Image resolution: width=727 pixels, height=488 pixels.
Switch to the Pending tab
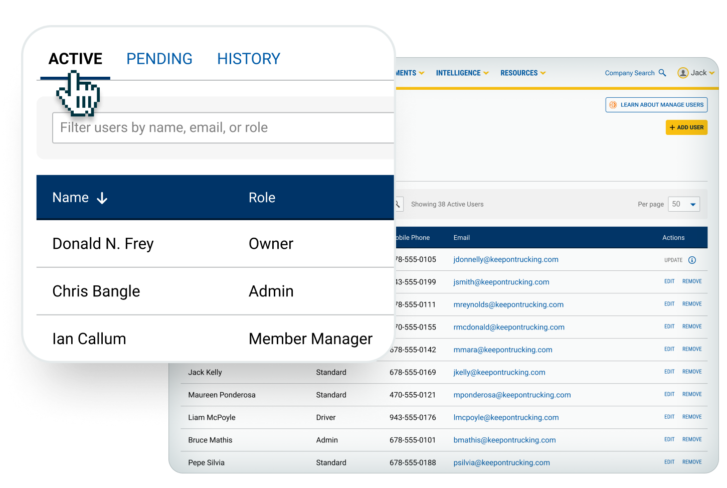(x=159, y=59)
